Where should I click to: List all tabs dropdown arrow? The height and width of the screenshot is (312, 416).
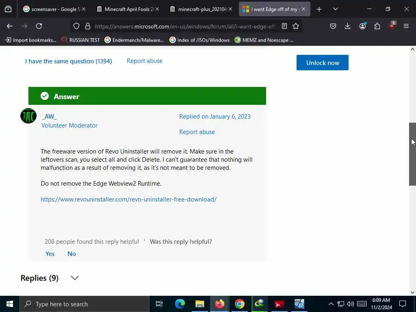pos(335,9)
